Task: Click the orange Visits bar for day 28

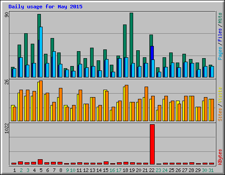Action: point(192,108)
